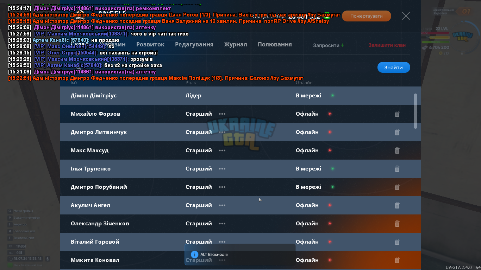Click the ALT Взаємодія notification
Screen dimensions: 481x270
click(x=240, y=255)
